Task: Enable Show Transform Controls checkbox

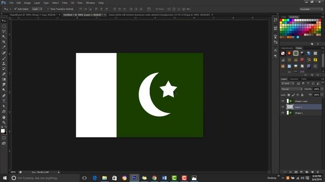Action: (48, 9)
